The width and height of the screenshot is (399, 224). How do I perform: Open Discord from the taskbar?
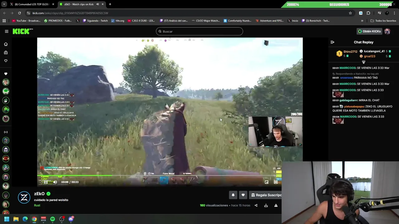[x=71, y=219]
